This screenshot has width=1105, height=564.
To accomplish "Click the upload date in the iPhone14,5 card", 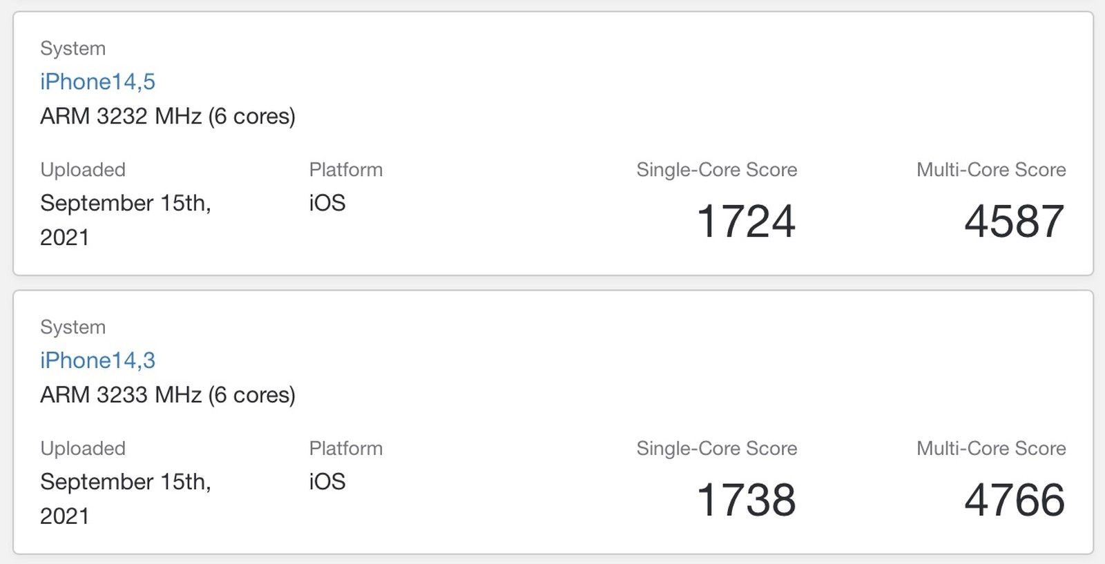I will point(125,220).
